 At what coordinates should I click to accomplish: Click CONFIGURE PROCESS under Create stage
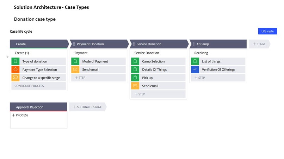coord(29,86)
